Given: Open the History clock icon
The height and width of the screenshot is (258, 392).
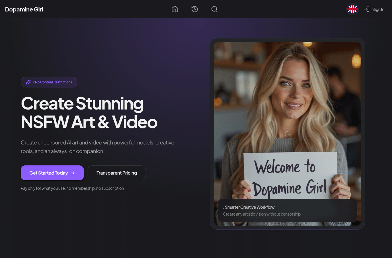Looking at the screenshot, I should point(195,9).
